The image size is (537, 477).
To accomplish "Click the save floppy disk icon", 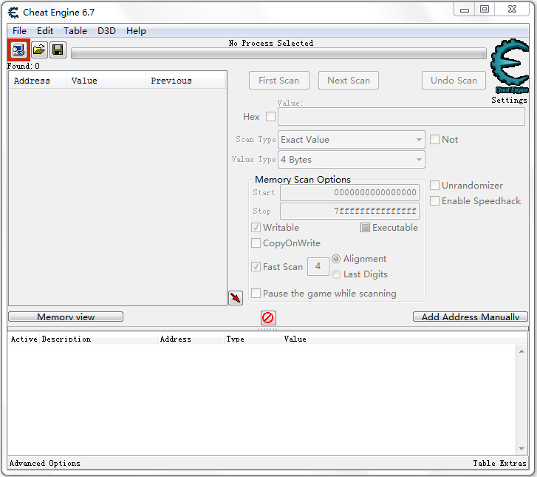I will tap(58, 50).
